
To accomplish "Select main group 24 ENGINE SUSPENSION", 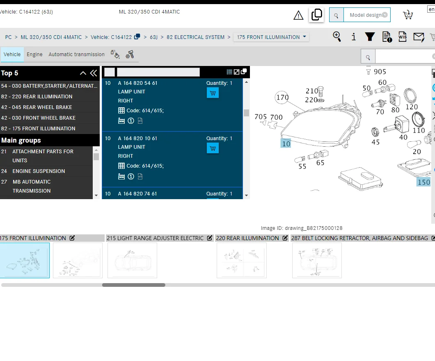I will tap(46, 171).
